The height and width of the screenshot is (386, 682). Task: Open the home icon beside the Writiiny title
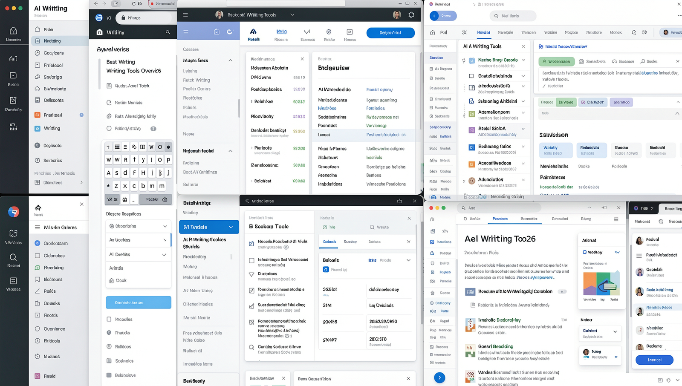(99, 32)
